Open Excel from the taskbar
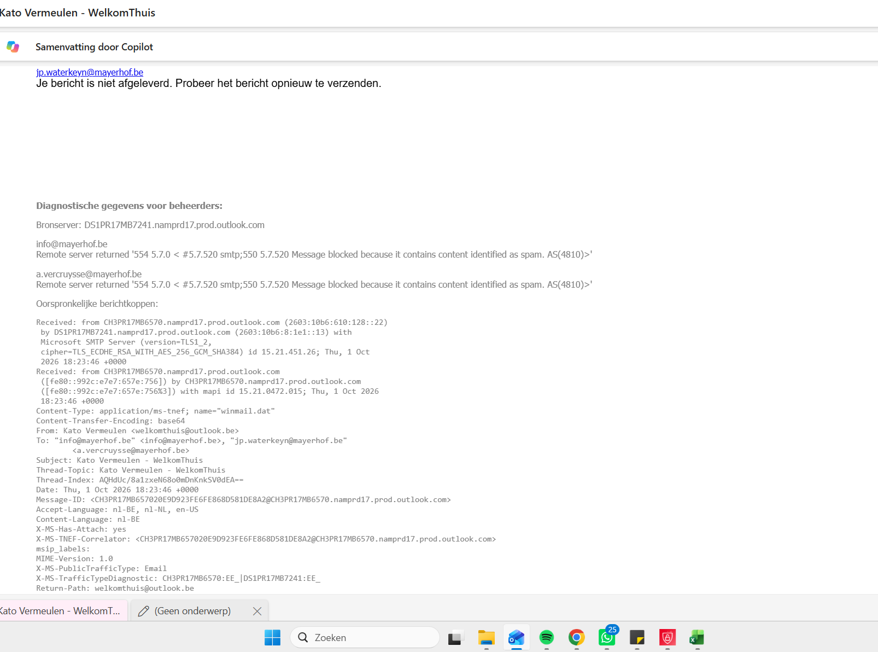The image size is (878, 652). (x=697, y=637)
